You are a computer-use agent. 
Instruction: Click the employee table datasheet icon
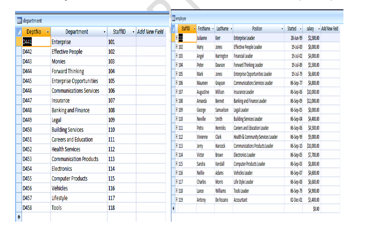174,18
